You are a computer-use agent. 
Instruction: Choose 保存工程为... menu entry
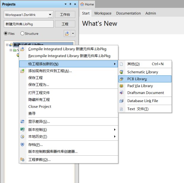(68, 85)
